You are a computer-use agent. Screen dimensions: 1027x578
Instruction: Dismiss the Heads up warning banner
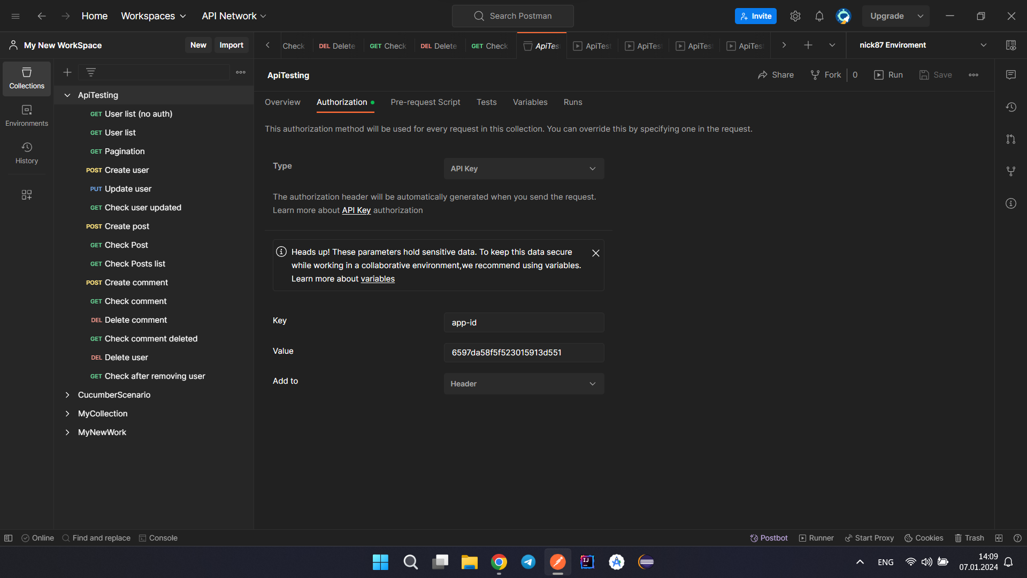pyautogui.click(x=596, y=253)
